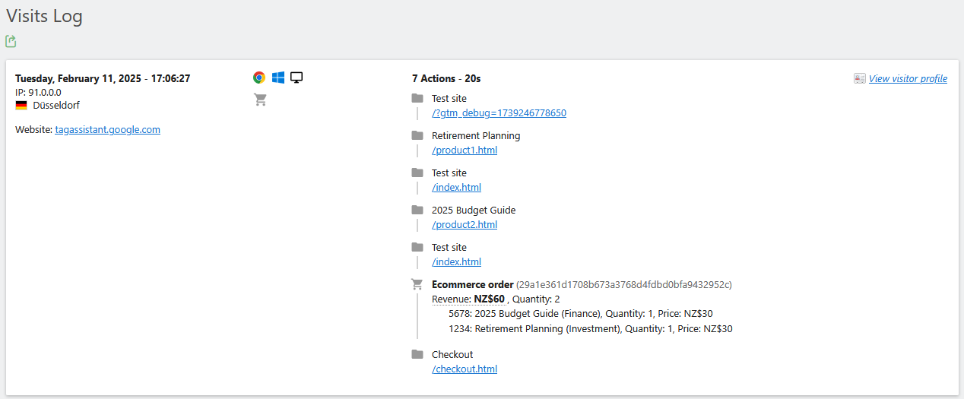964x399 pixels.
Task: Click the Windows operating system icon
Action: [x=278, y=78]
